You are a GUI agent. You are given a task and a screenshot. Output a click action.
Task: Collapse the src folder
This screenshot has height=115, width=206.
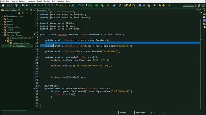(x=5, y=41)
